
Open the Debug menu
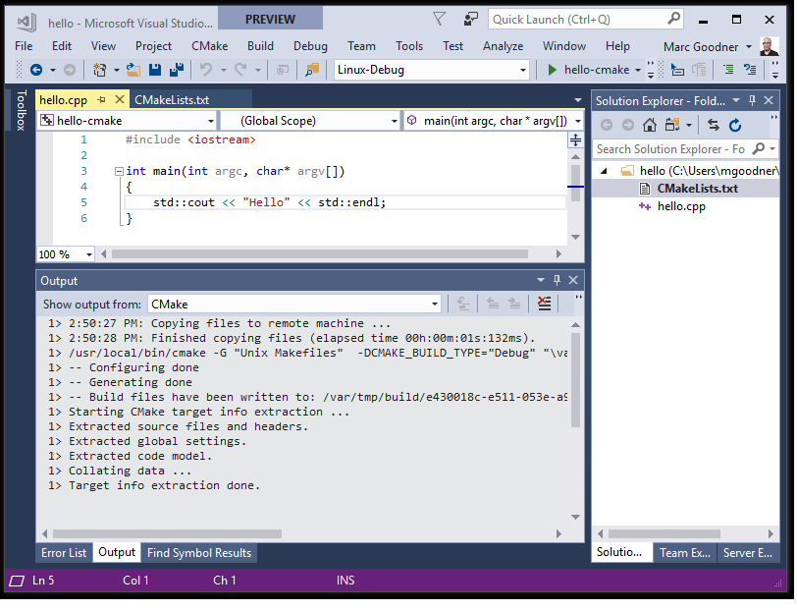point(310,45)
